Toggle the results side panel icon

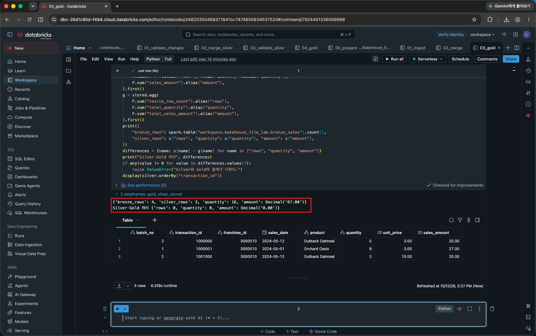pyautogui.click(x=477, y=220)
